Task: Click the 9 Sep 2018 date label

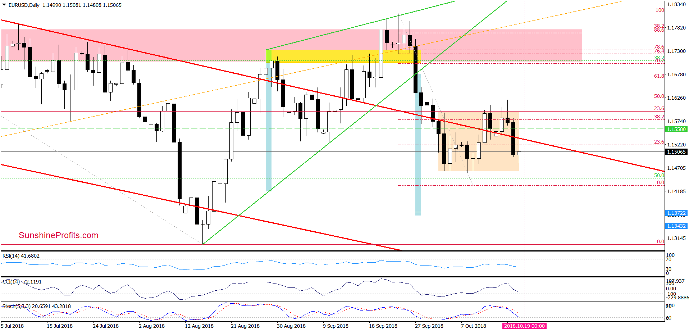Action: [336, 326]
